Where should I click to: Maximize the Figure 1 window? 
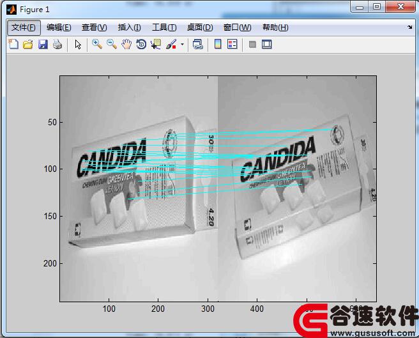pyautogui.click(x=377, y=6)
